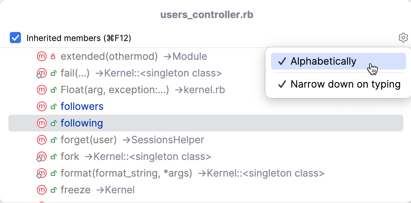This screenshot has height=203, width=411.
Task: Click the method icon beside followers
Action: click(41, 106)
